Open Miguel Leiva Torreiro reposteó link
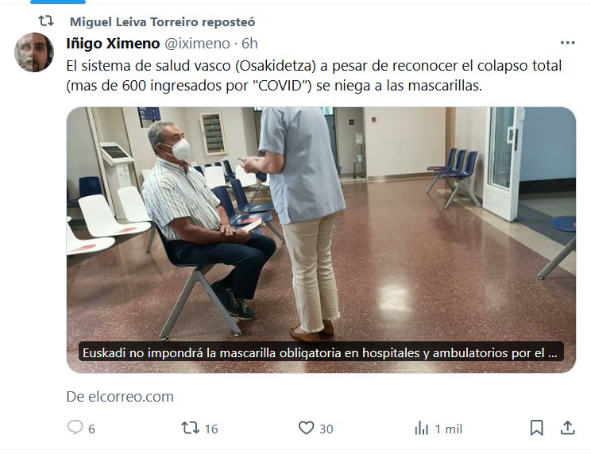The height and width of the screenshot is (454, 591). [163, 22]
